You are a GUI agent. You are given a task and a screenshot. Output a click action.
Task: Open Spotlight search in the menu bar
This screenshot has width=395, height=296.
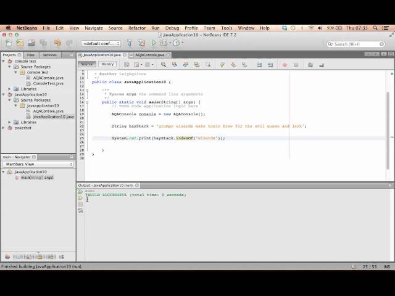pyautogui.click(x=375, y=28)
